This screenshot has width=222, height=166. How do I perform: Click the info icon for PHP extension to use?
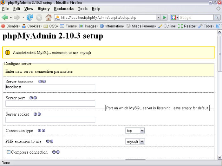(x=52, y=141)
